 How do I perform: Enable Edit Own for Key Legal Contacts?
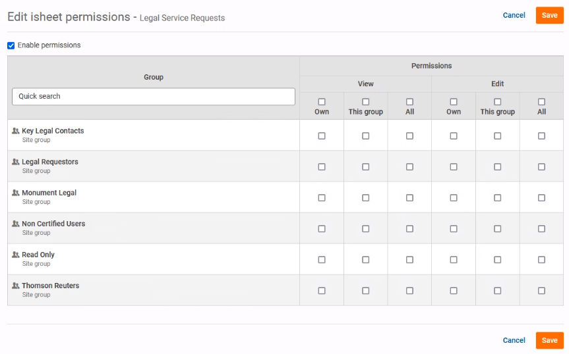click(453, 136)
